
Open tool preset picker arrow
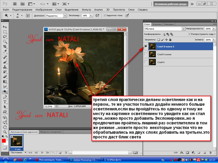coord(11,16)
